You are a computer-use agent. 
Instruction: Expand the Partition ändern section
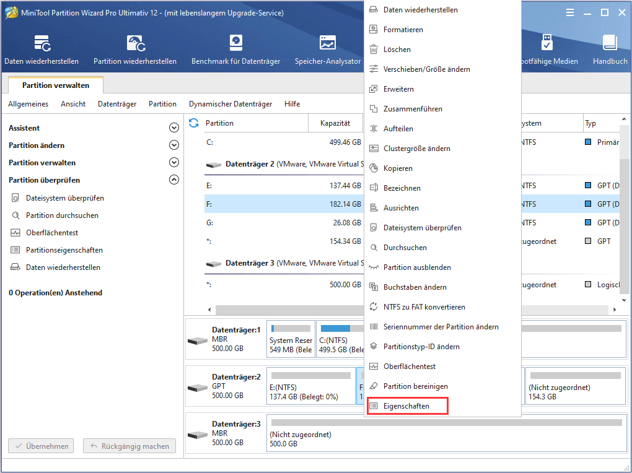click(x=173, y=145)
